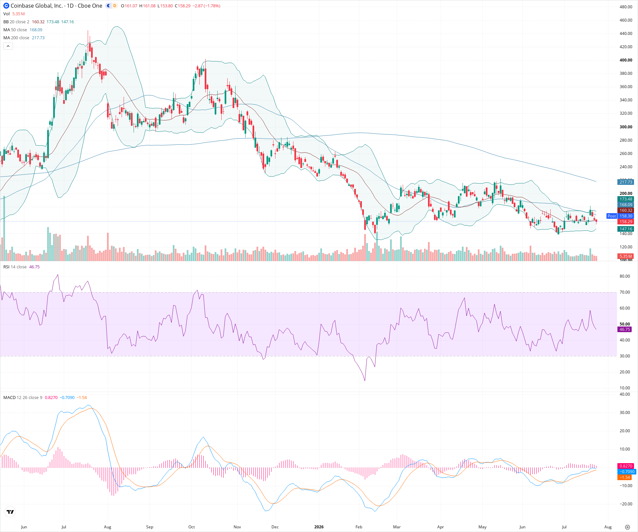Click the Cboe One exchange label
The width and height of the screenshot is (638, 532).
(90, 6)
